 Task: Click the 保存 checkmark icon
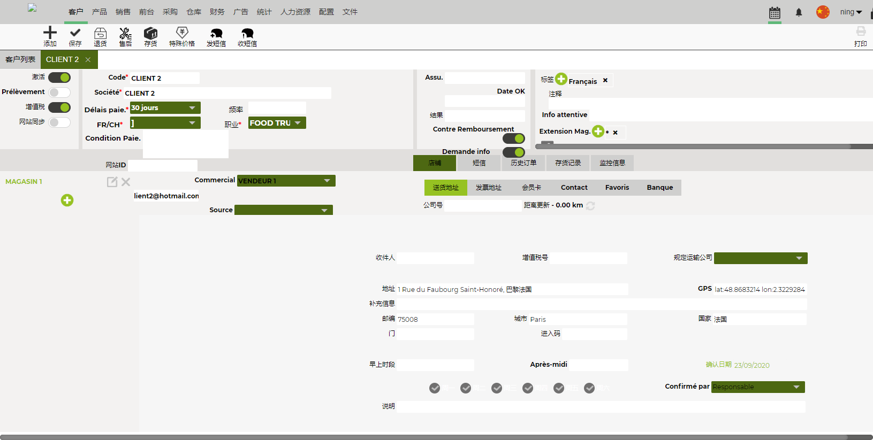[75, 33]
